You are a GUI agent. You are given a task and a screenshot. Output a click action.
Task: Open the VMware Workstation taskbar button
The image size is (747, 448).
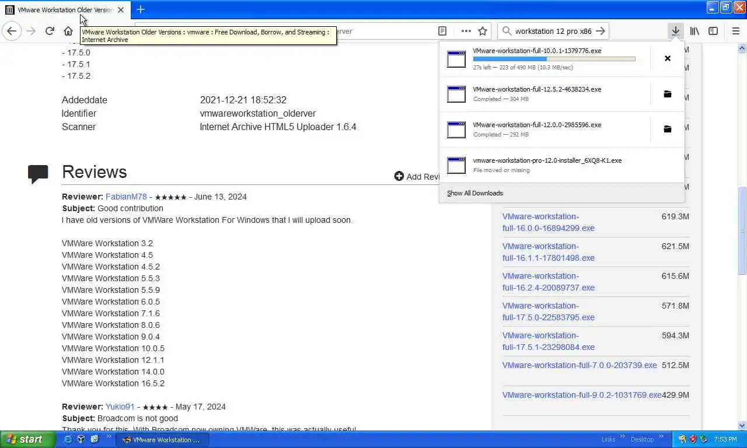point(162,440)
